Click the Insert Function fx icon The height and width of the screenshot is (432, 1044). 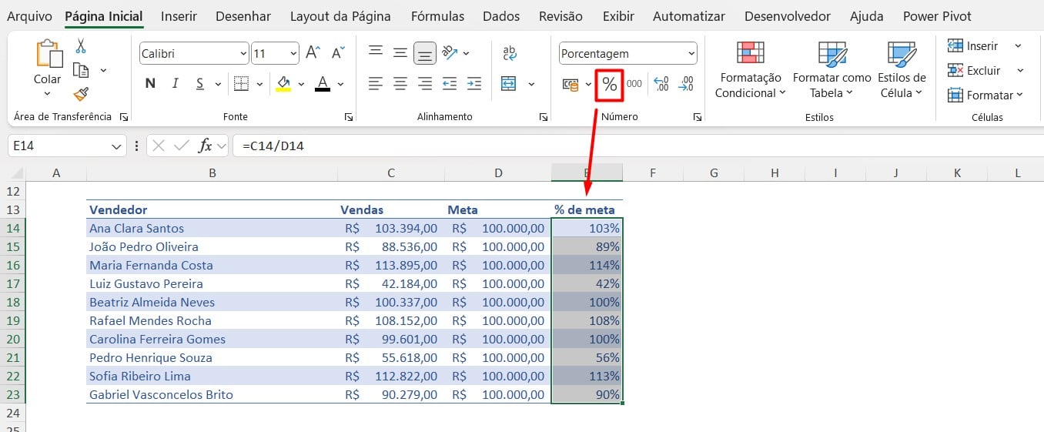[205, 146]
